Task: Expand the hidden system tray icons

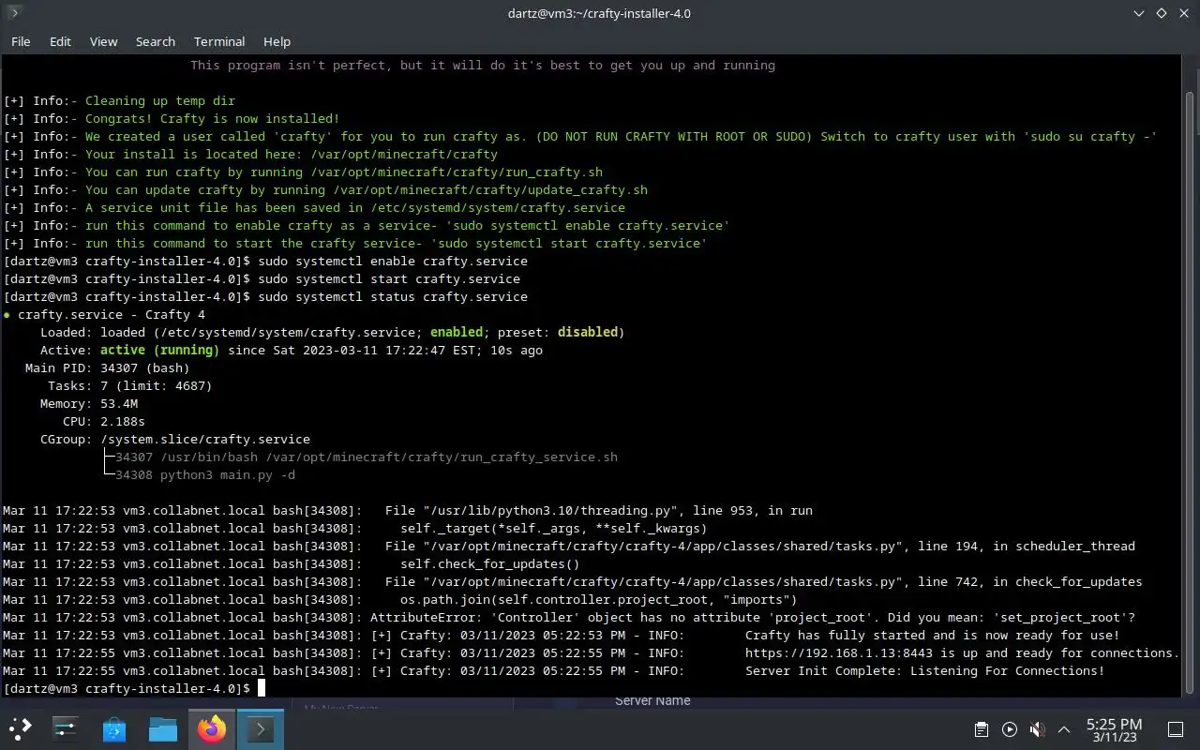Action: [1064, 729]
